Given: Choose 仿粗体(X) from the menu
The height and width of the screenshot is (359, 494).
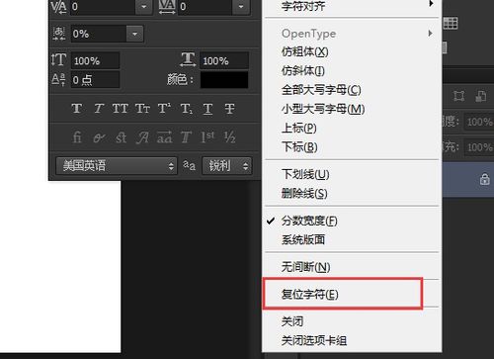Looking at the screenshot, I should 352,51.
